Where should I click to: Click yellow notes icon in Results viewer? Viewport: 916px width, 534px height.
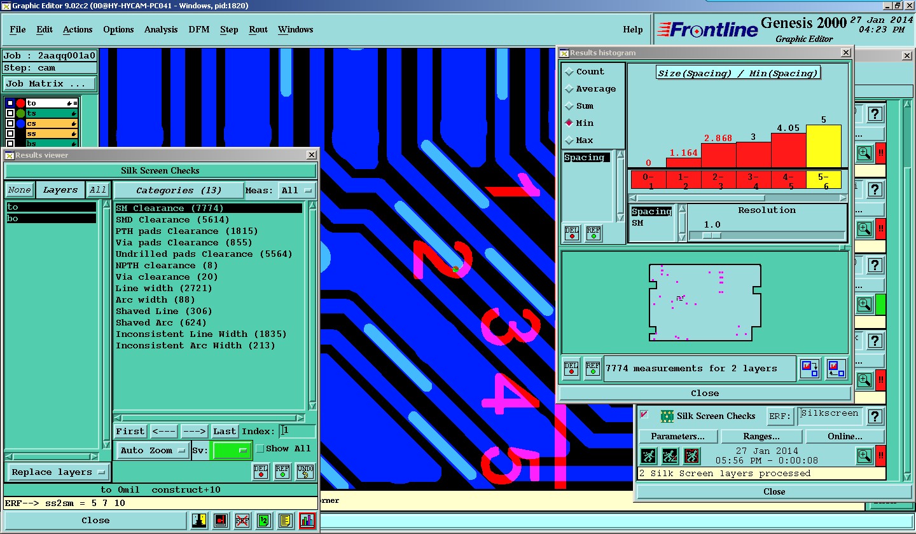[286, 521]
